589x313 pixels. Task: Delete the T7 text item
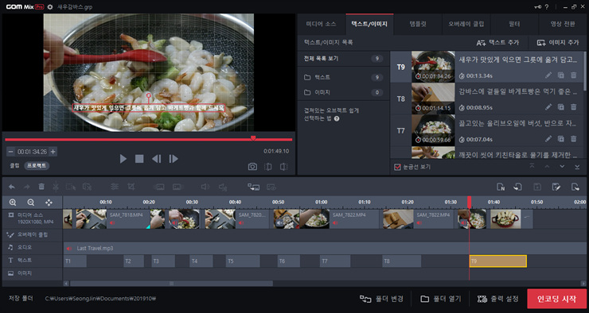(574, 139)
